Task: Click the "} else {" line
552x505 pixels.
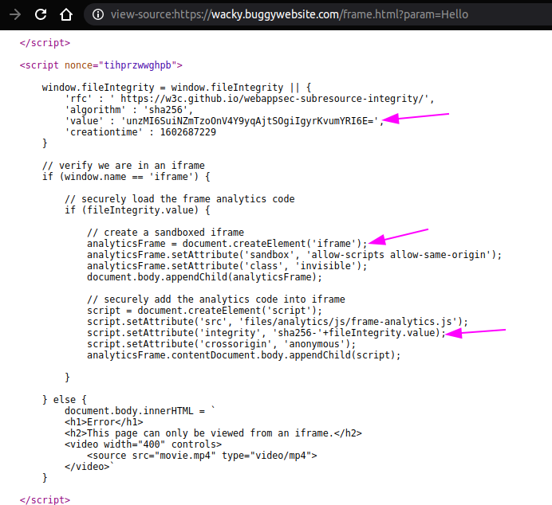Action: pos(65,400)
